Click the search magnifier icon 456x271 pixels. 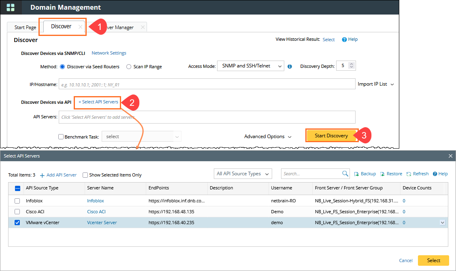[345, 174]
